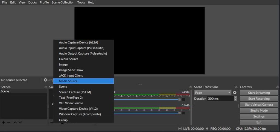Select Image Slide Show source

[84, 70]
